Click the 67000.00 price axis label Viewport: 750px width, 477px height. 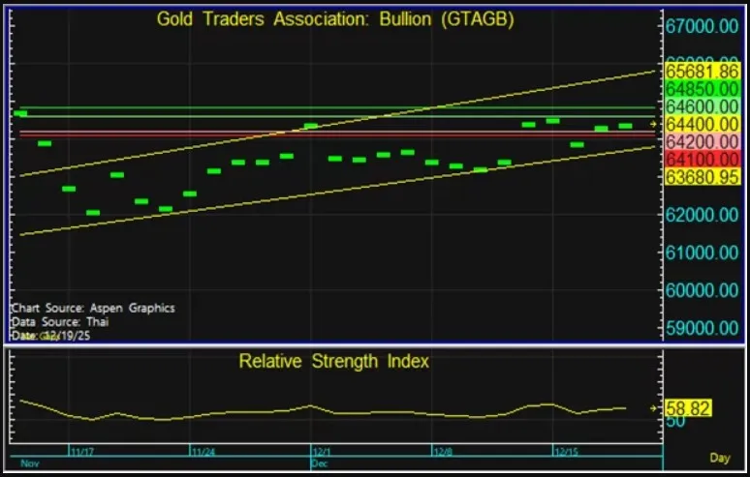point(702,26)
